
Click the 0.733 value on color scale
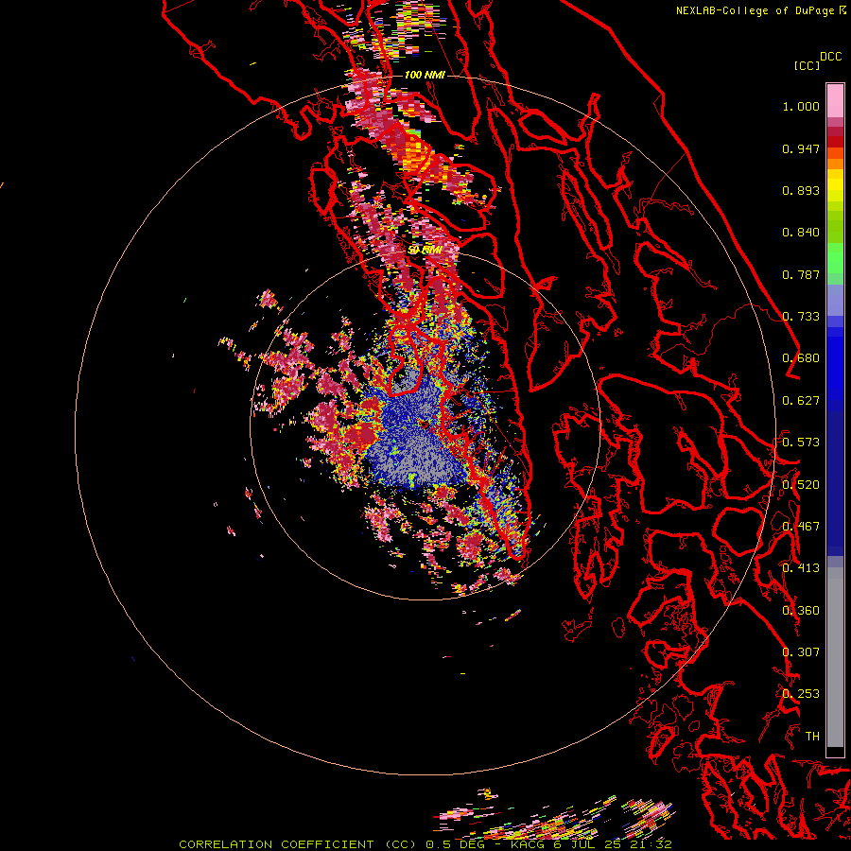pyautogui.click(x=801, y=317)
